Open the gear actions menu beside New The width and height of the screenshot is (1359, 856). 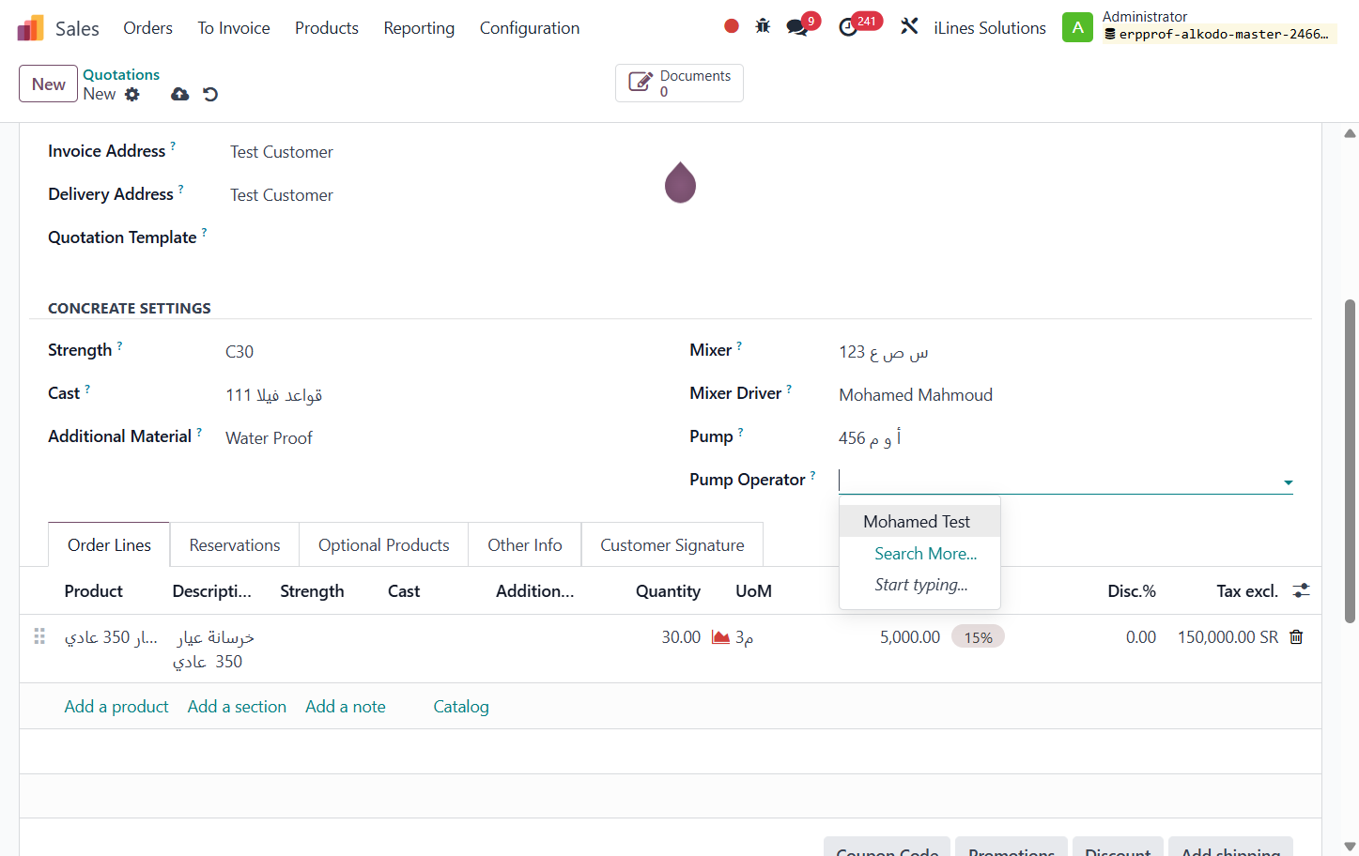click(132, 94)
